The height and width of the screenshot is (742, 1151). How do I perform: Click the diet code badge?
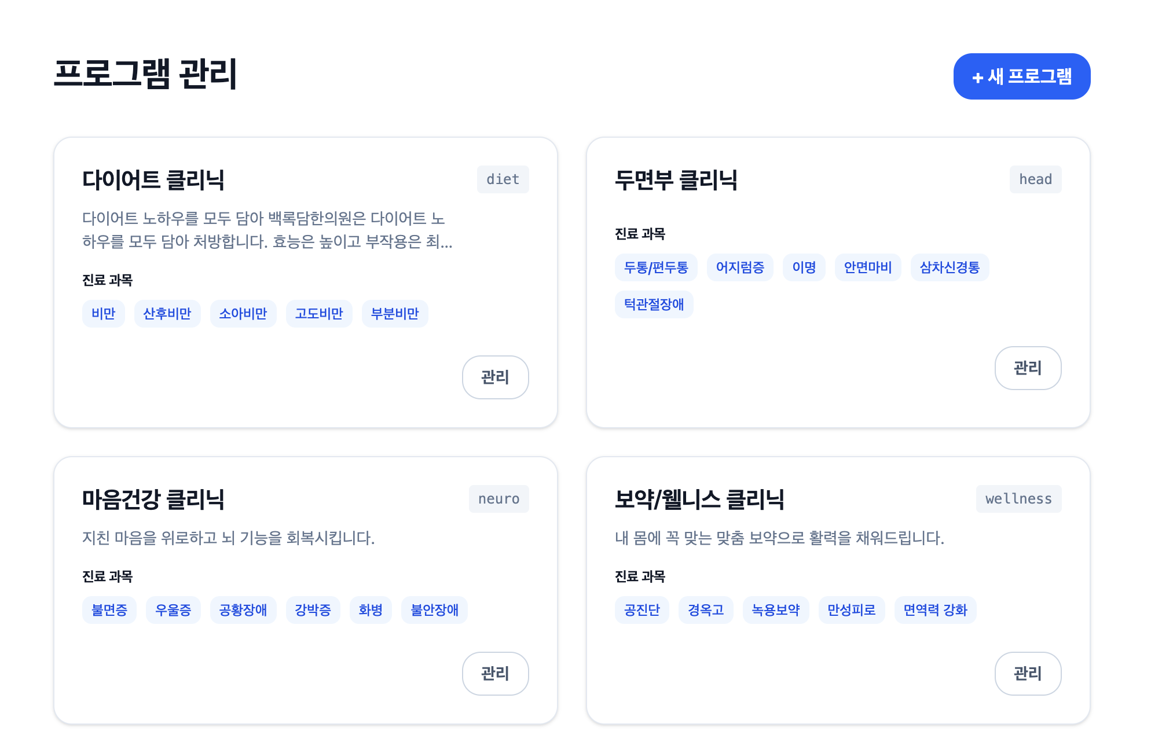503,179
